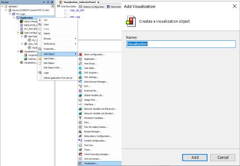Click the Image Pool icon
The width and height of the screenshot is (240, 166).
tap(80, 100)
